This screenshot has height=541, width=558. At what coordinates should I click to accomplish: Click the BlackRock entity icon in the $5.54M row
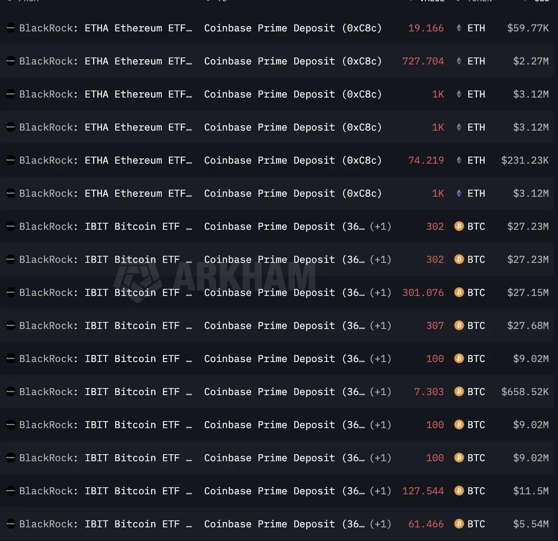pos(11,524)
